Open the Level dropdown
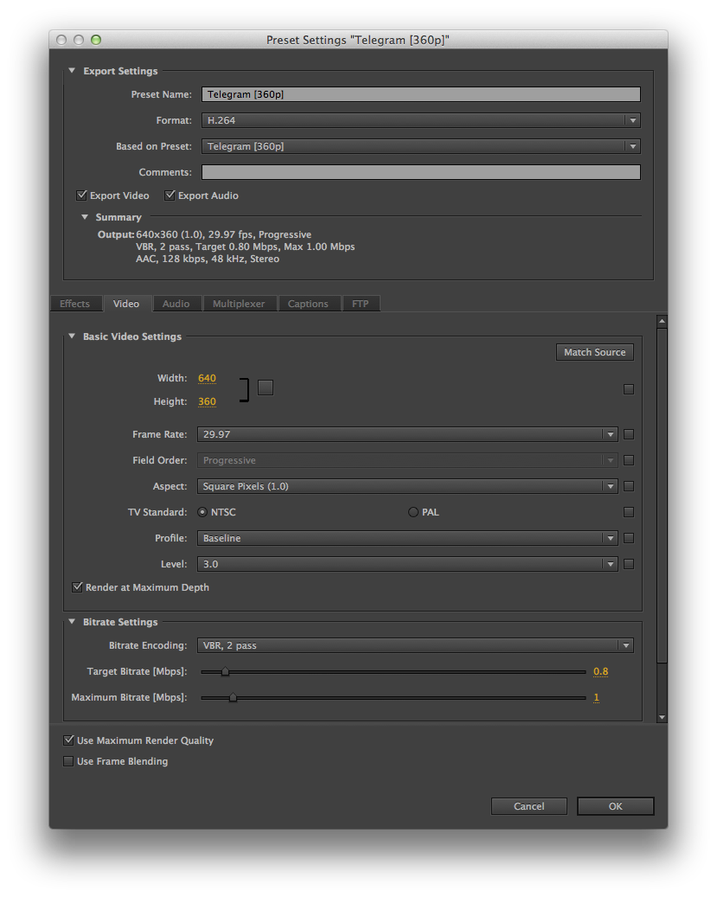Viewport: 717px width, 897px height. coord(407,564)
